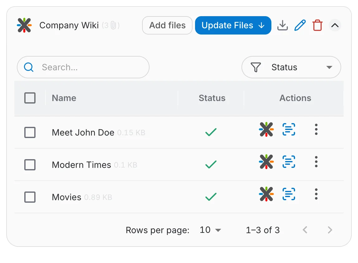The width and height of the screenshot is (358, 263).
Task: Delete Company Wiki using the trash icon
Action: coord(317,25)
